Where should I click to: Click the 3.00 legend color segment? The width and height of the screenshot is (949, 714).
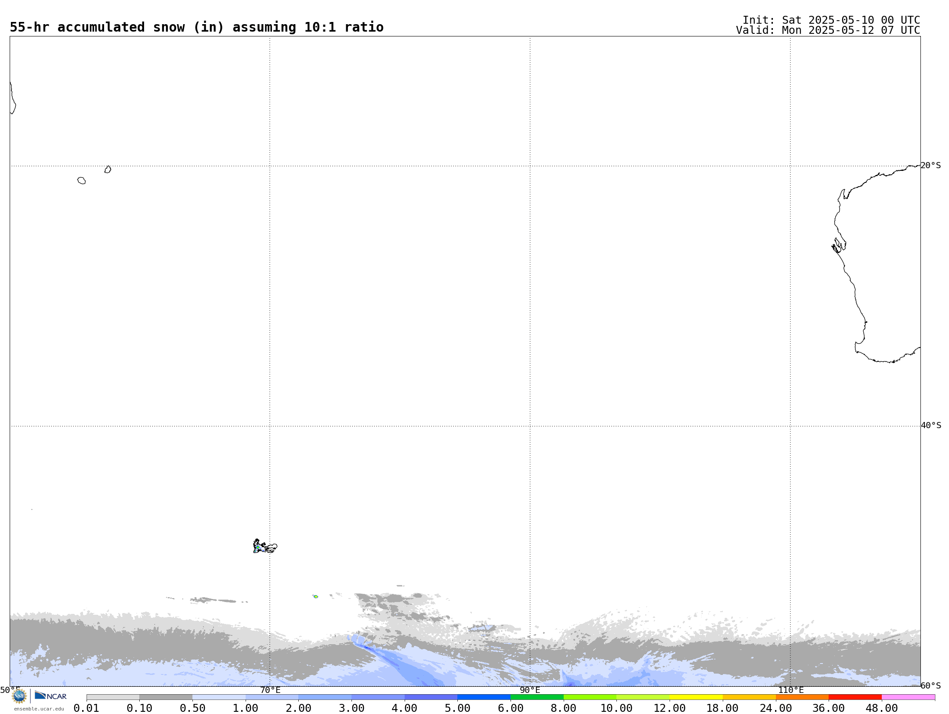click(x=378, y=697)
